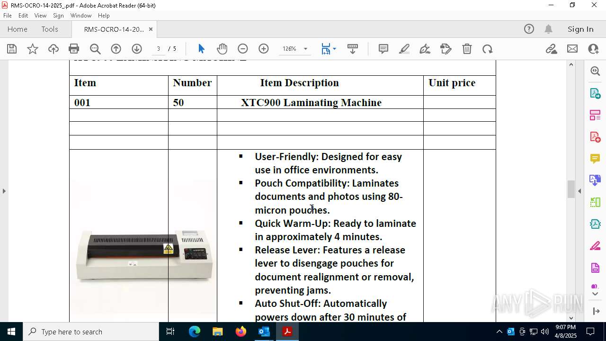Star this file with the bookmark star icon
The height and width of the screenshot is (341, 606).
pos(33,49)
